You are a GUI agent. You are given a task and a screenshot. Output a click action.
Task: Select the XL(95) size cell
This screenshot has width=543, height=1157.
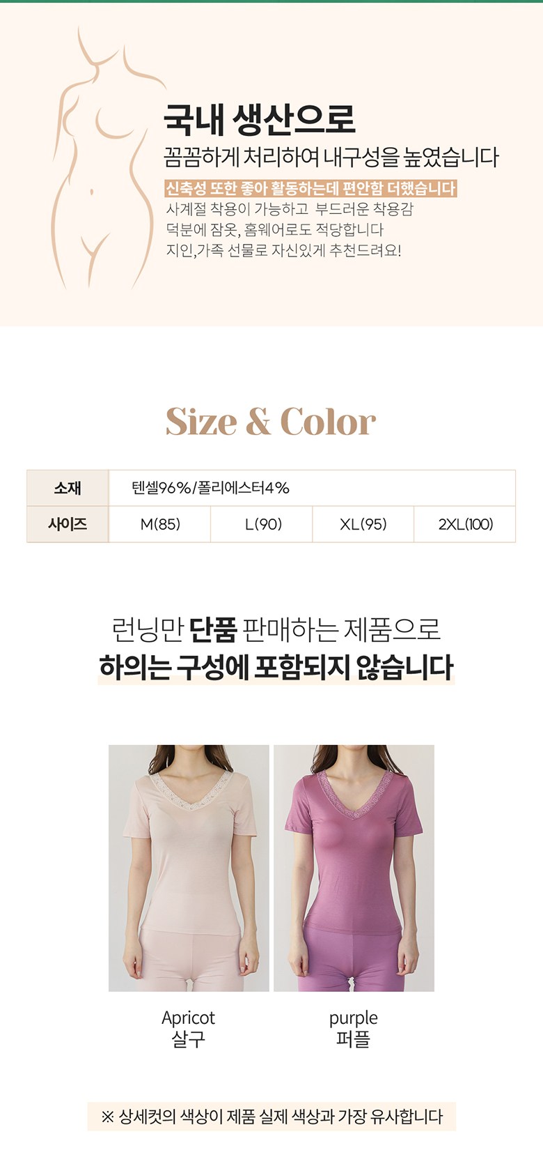(x=363, y=524)
